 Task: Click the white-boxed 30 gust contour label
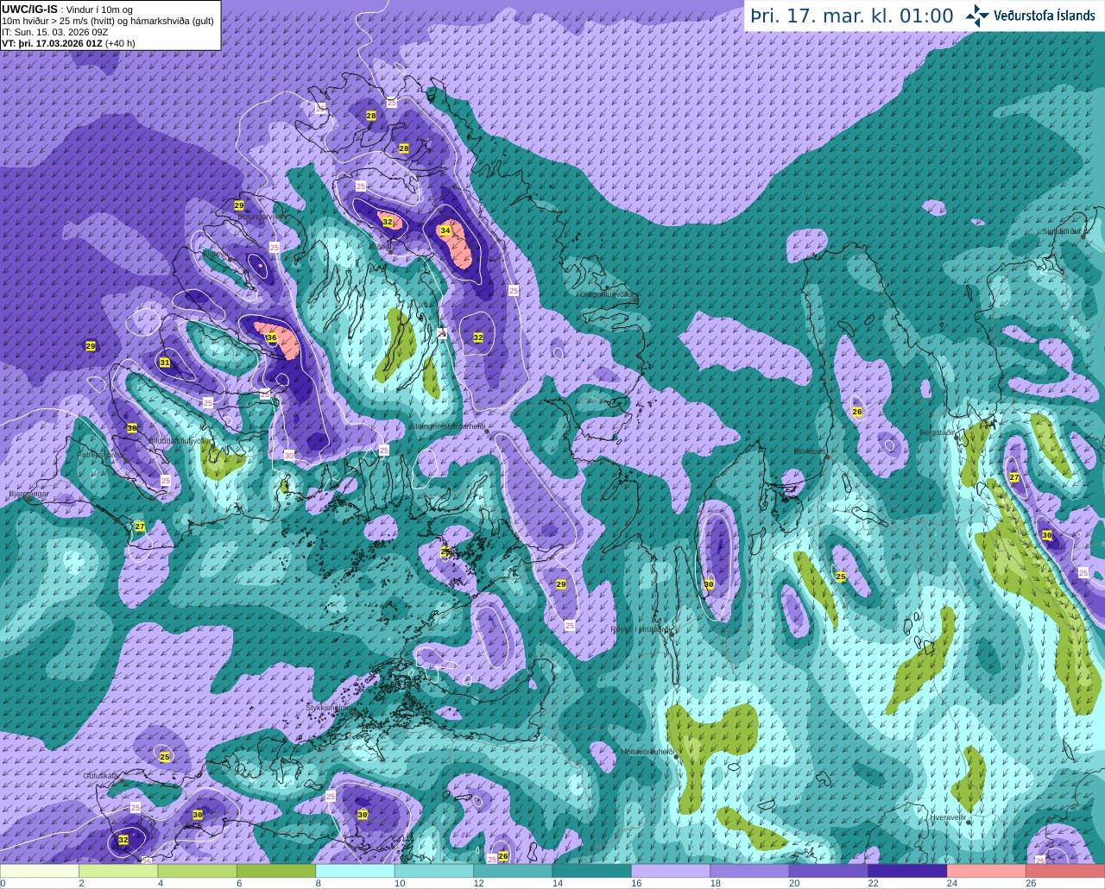click(x=289, y=455)
